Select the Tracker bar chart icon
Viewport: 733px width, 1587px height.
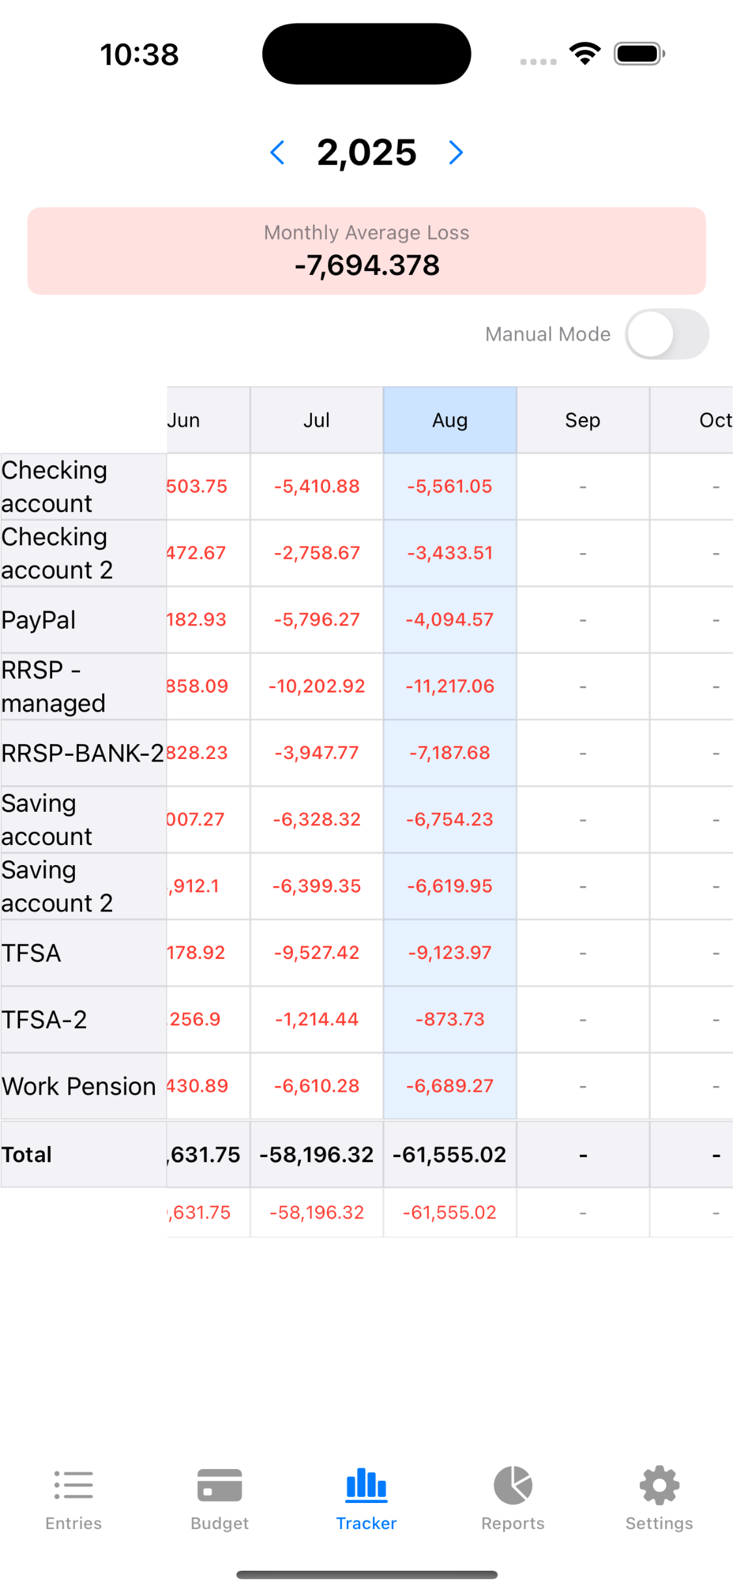pyautogui.click(x=366, y=1485)
